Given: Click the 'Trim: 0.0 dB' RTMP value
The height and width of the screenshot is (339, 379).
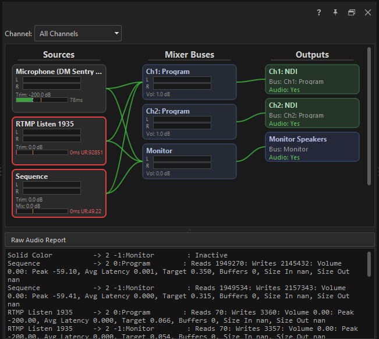Looking at the screenshot, I should (29, 147).
